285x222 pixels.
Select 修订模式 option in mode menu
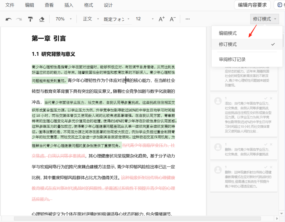pyautogui.click(x=228, y=44)
